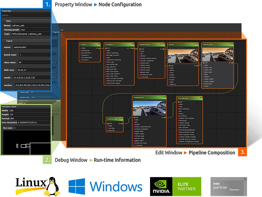This screenshot has width=262, height=197.
Task: Click the Owning graph field showing root
Action: tap(35, 30)
